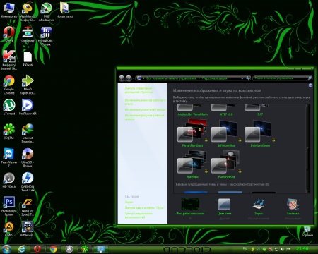Click the Персонализация breadcrumb in address bar
This screenshot has height=254, width=318.
214,78
